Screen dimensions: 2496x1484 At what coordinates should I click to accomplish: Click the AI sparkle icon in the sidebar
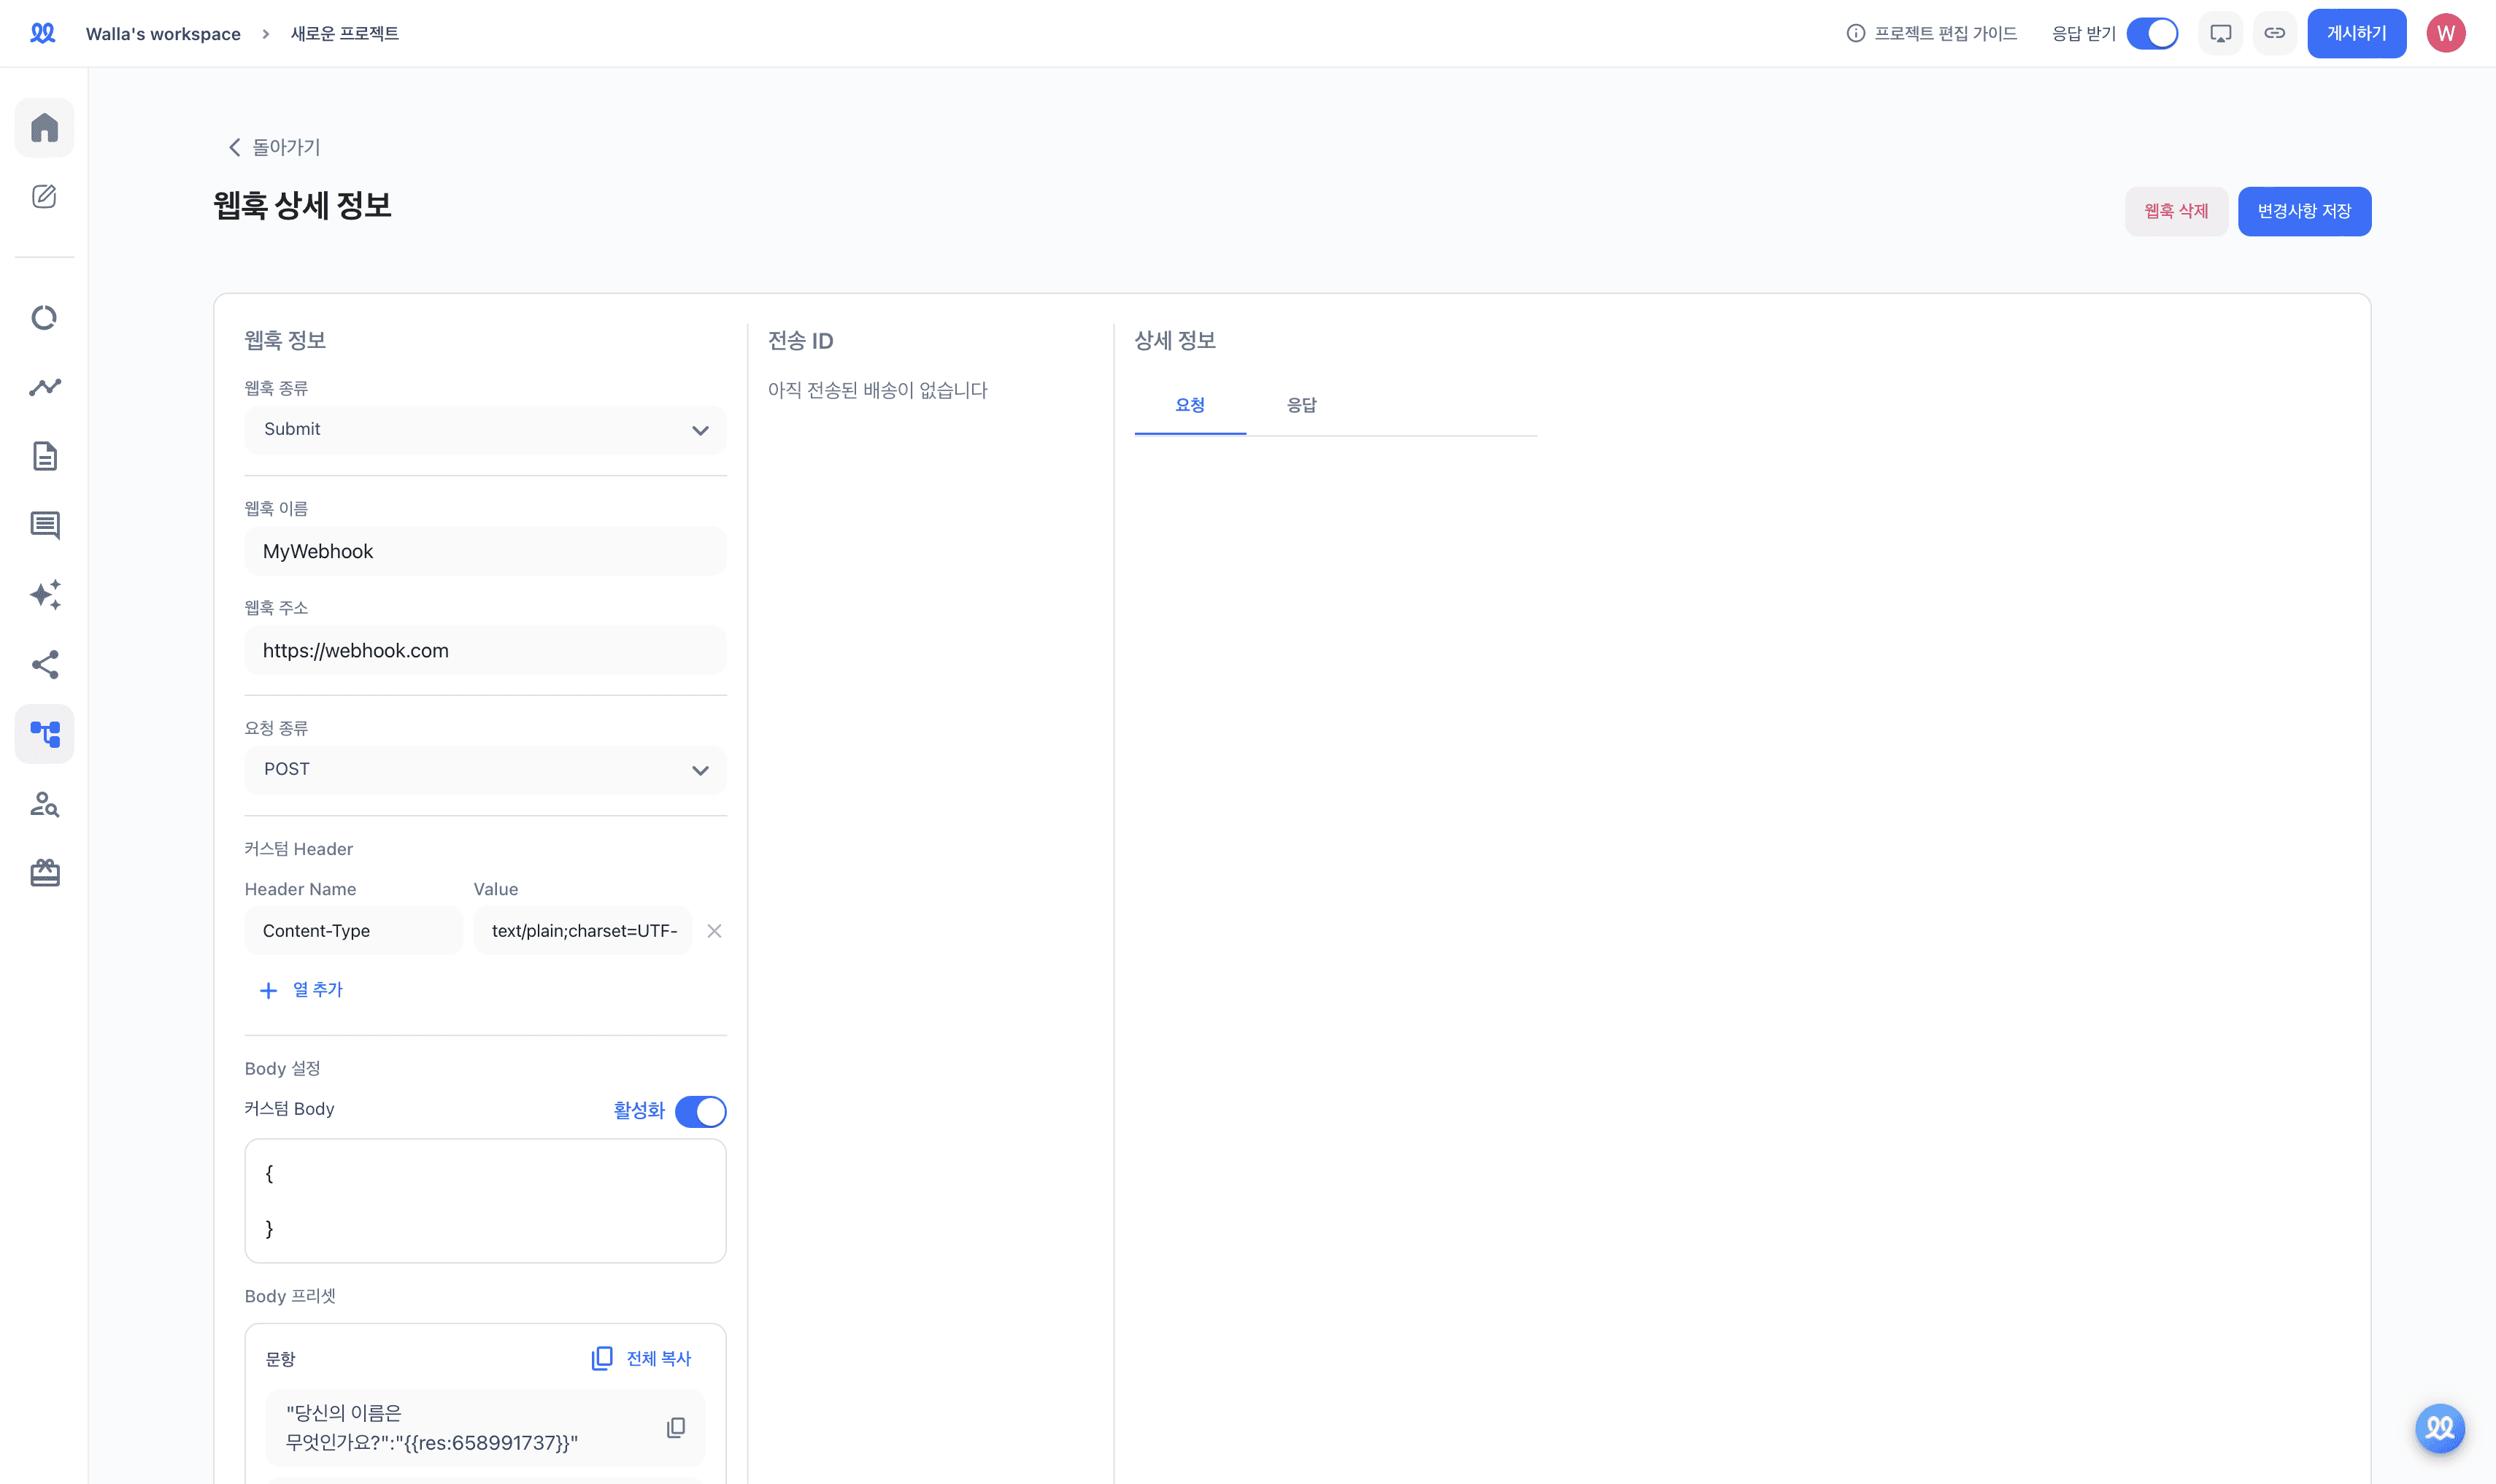click(x=44, y=595)
